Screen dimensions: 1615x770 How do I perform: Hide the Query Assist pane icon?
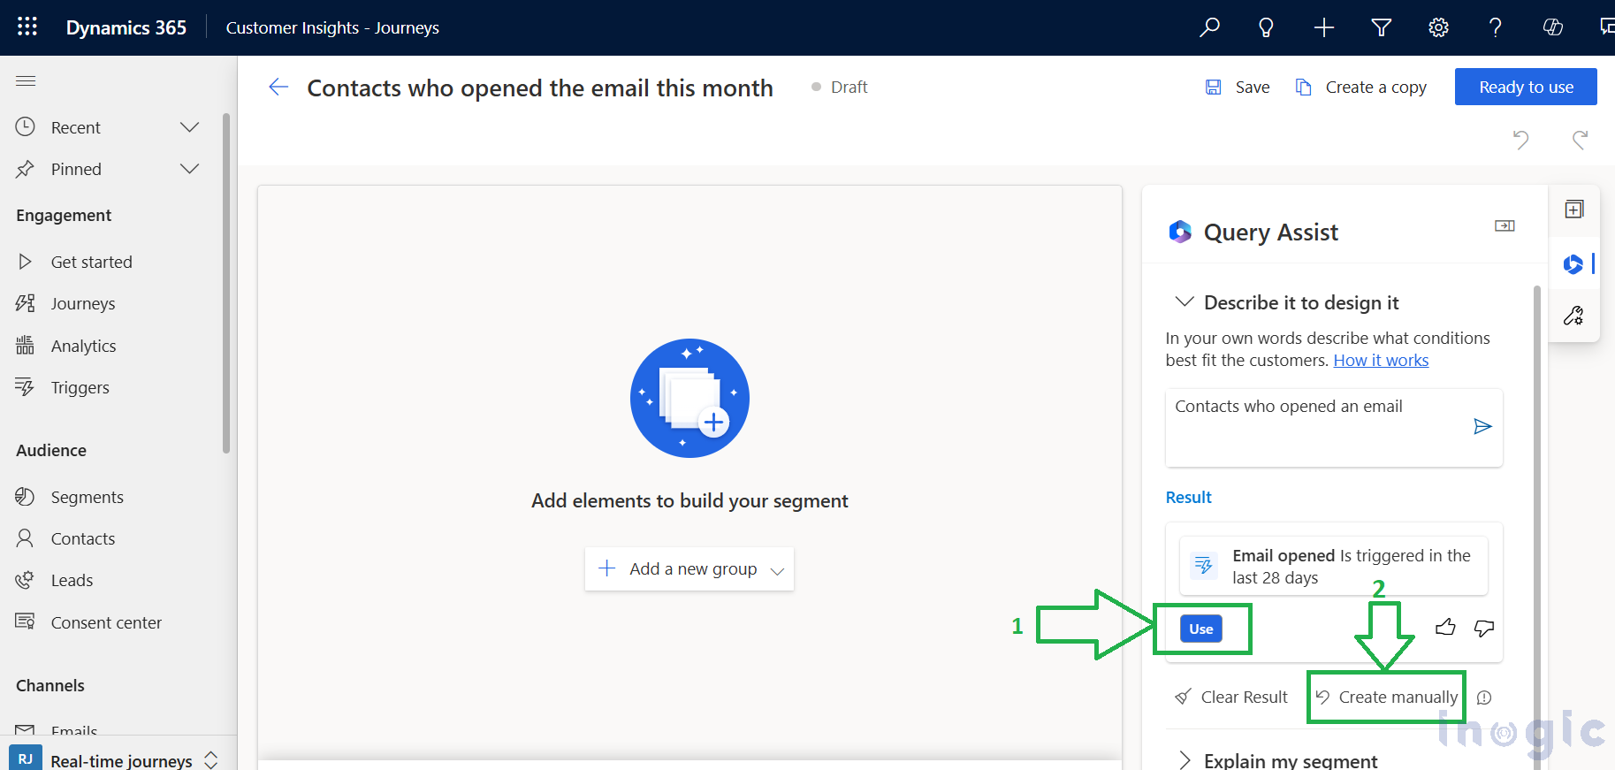click(x=1505, y=226)
